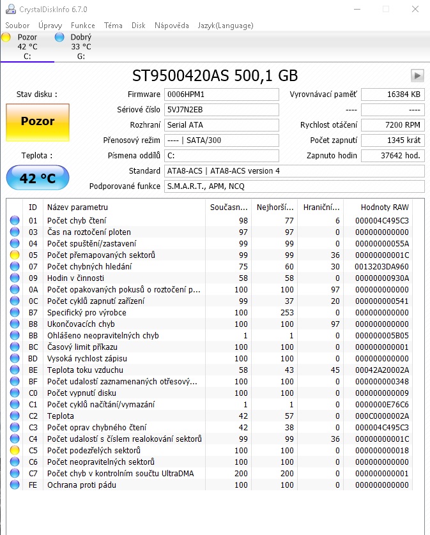Open the Nápověda menu
Viewport: 430px width, 535px height.
[172, 26]
